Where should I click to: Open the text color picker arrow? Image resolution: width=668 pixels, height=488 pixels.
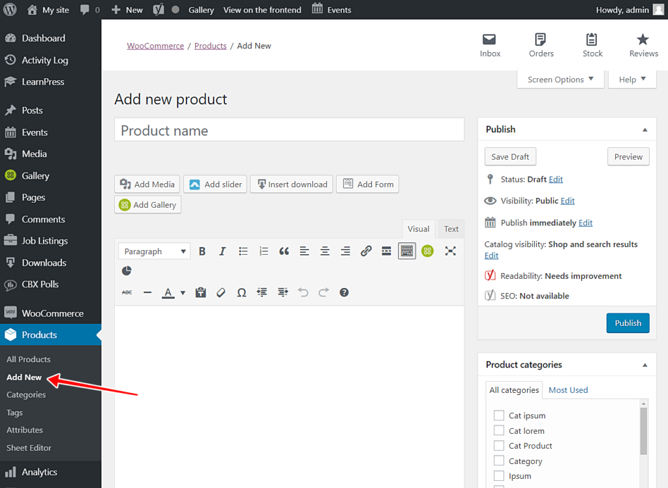183,292
